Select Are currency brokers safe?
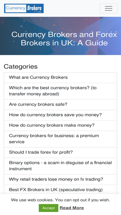The height and width of the screenshot is (215, 121). tap(61, 105)
